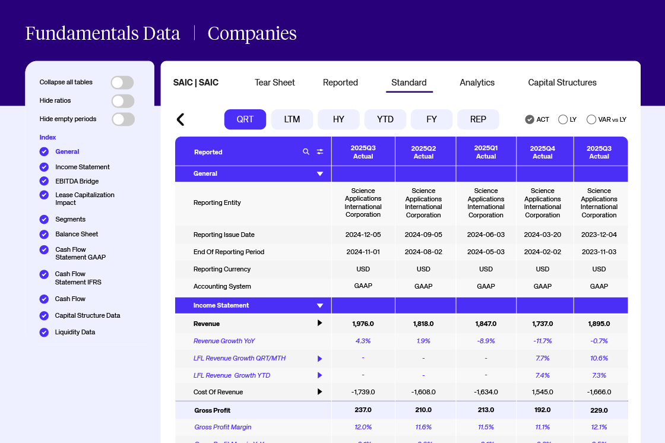Select the VAR vs LY radio option
This screenshot has height=443, width=665.
(x=591, y=120)
